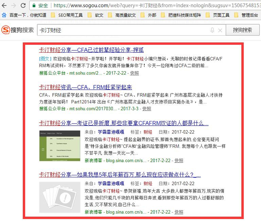Click the browser forward arrow
Image resolution: width=261 pixels, height=221 pixels.
point(13,6)
